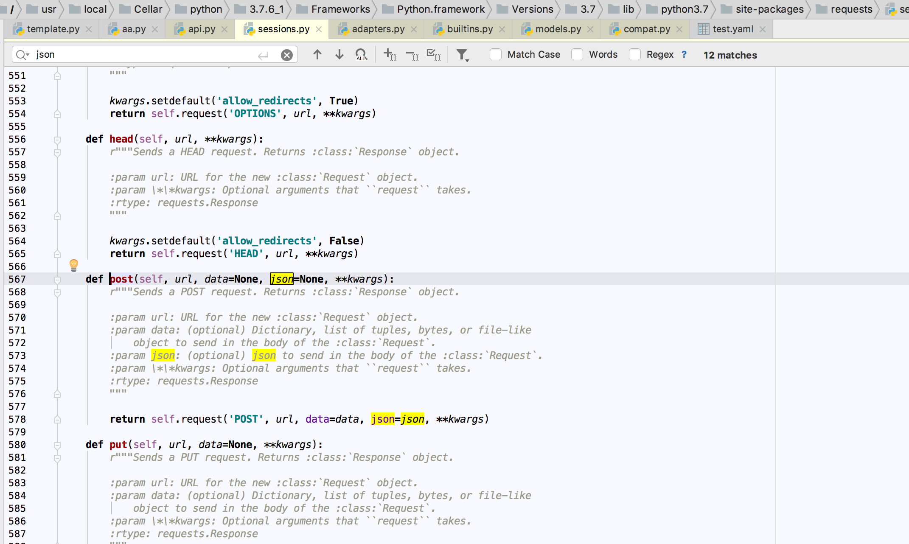
Task: Click fold end marker at line 578
Action: [x=57, y=419]
